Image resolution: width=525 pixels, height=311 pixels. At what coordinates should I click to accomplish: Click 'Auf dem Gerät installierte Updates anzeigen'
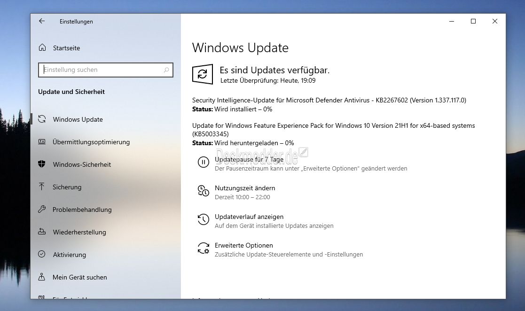point(274,226)
